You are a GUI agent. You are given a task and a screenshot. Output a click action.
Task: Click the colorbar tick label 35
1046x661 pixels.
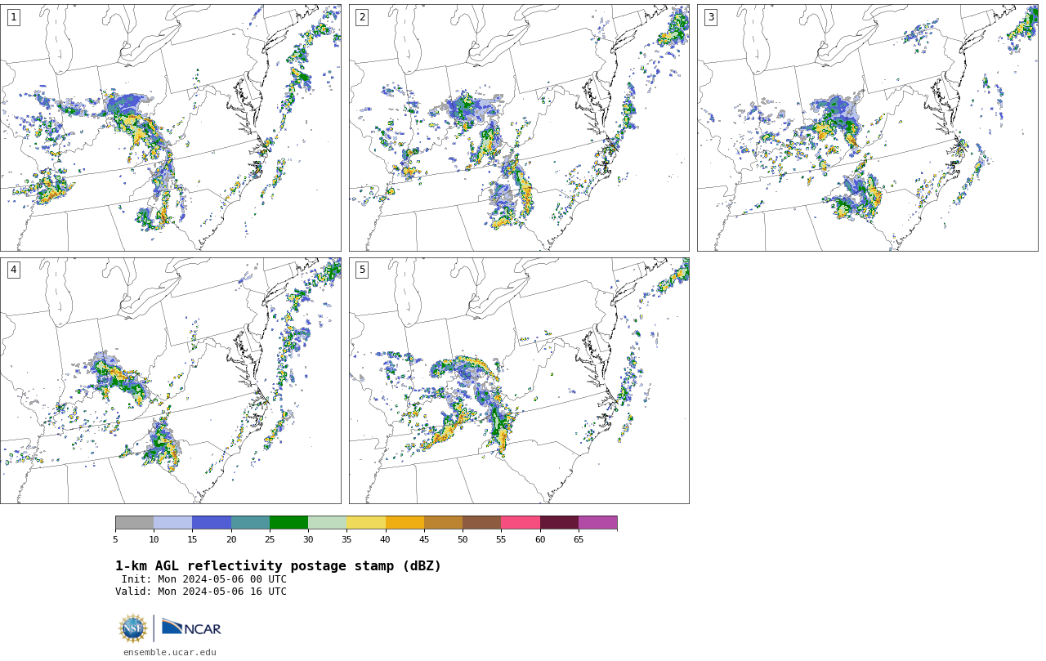coord(346,539)
